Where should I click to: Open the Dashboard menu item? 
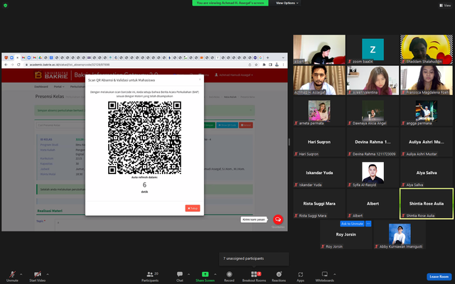tap(41, 87)
